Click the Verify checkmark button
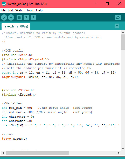This screenshot has width=126, height=159. (x=4, y=18)
